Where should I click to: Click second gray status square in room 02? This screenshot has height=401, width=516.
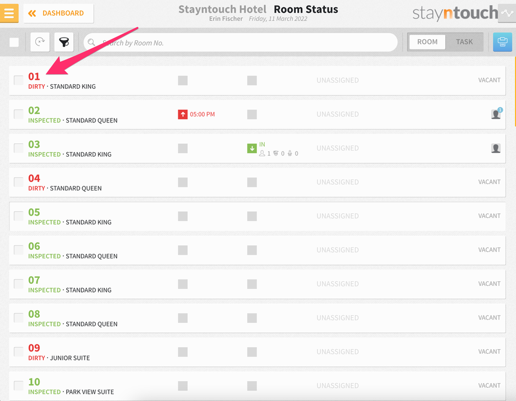coord(252,115)
